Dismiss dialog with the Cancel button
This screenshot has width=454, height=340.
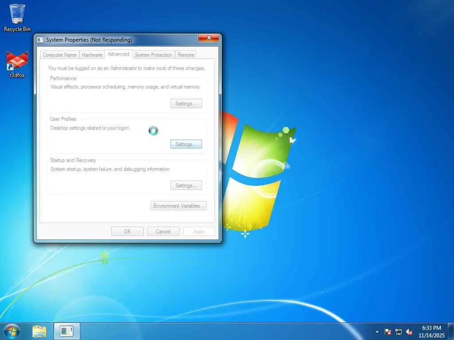pyautogui.click(x=163, y=231)
